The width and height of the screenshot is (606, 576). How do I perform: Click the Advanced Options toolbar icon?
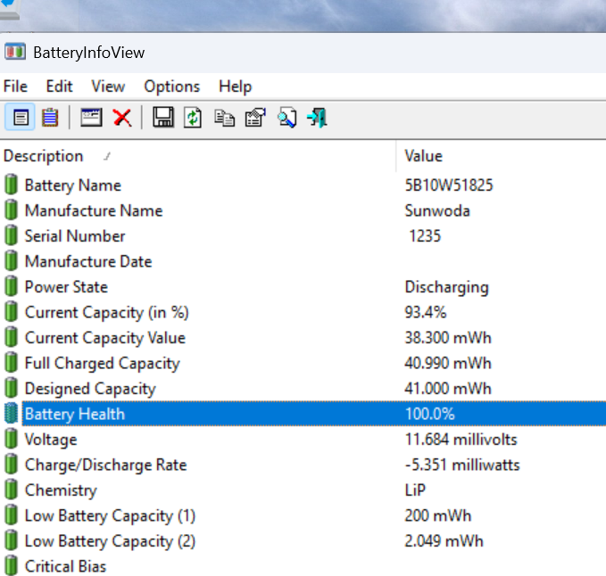coord(255,118)
